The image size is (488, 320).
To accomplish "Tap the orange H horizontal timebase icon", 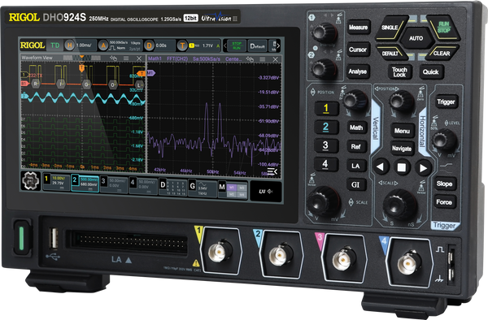I will click(69, 45).
